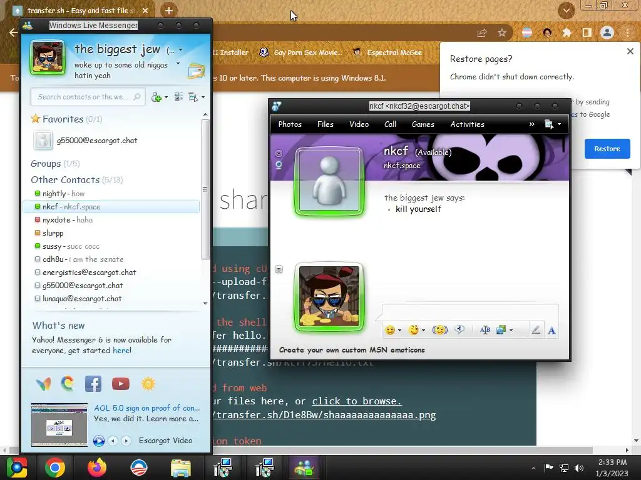Show more chat toolbar items chevron
This screenshot has height=480, width=641.
pos(532,124)
